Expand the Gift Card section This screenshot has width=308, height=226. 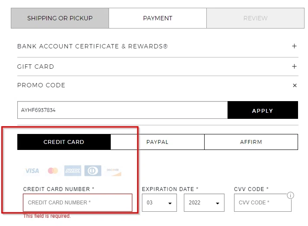coord(294,67)
